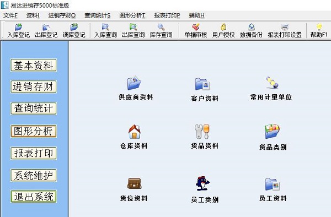Open 入库登记 from the toolbar
This screenshot has height=217, width=331.
point(19,31)
